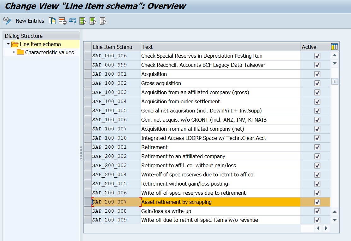Viewport: 351px width, 241px height.
Task: Click the Display/Change glasses-and-pencil icon
Action: pos(7,21)
